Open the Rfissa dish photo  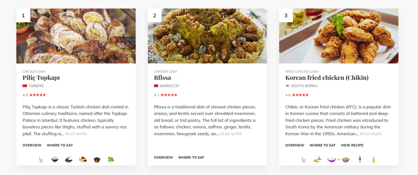click(x=207, y=36)
